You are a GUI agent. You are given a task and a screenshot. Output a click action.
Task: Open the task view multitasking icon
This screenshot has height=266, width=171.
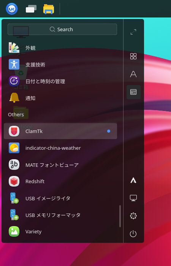31,9
